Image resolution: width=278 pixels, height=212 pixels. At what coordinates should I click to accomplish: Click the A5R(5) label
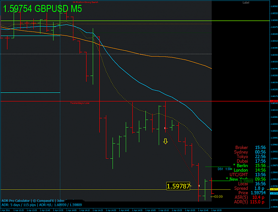click(x=241, y=197)
